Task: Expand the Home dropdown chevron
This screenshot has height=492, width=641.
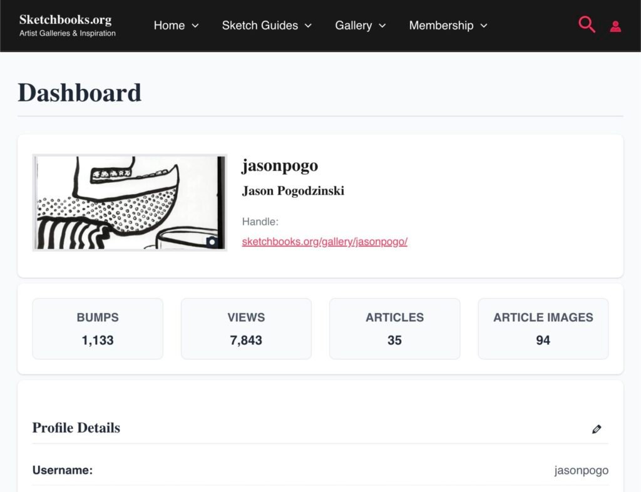Action: coord(195,26)
